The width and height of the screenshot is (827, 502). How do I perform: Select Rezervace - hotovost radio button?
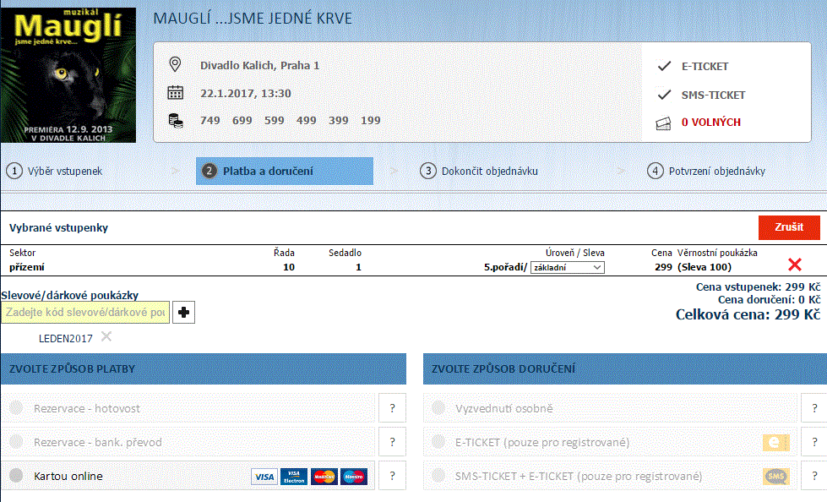(x=16, y=407)
